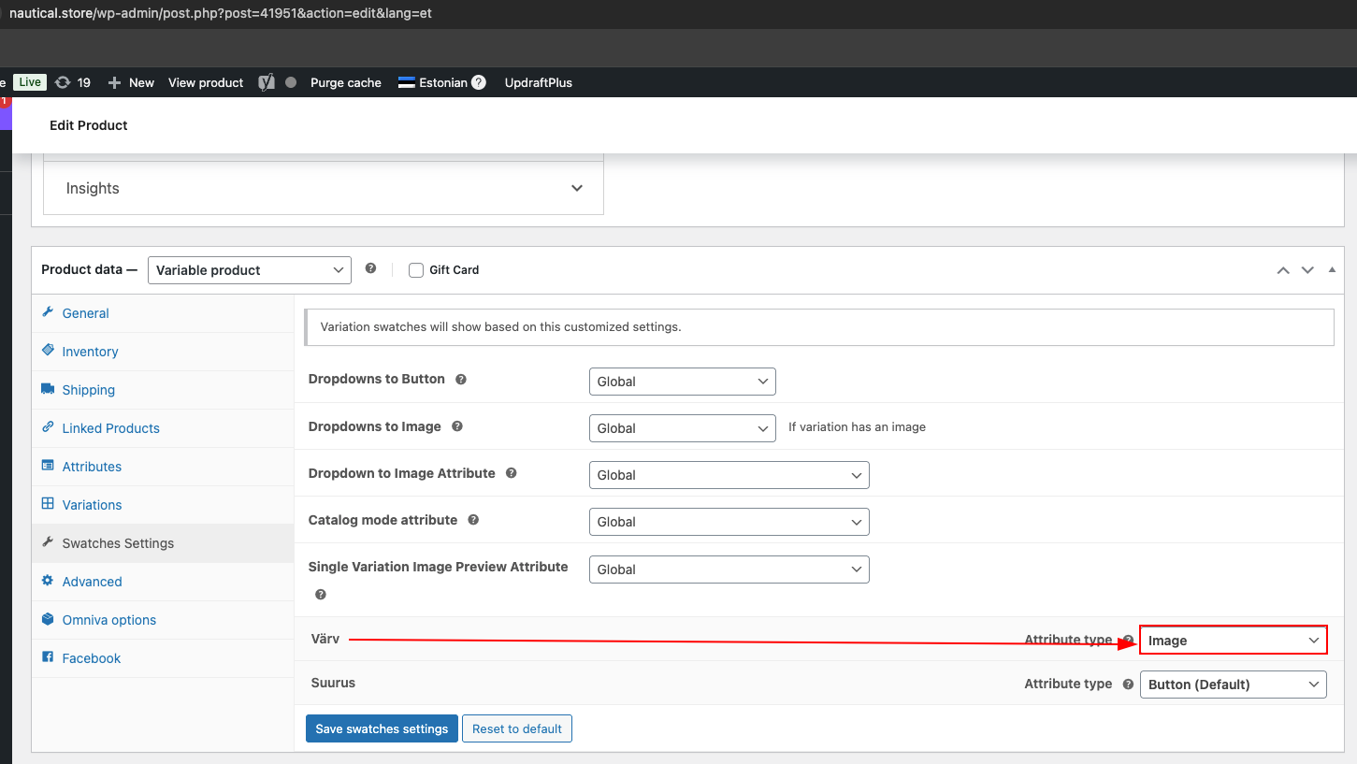This screenshot has height=764, width=1357.
Task: Open the General product tab
Action: point(164,313)
